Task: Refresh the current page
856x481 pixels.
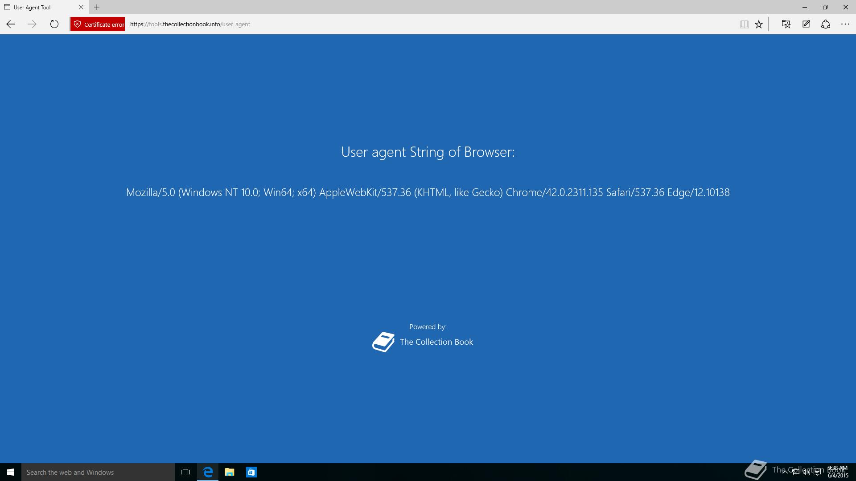Action: coord(54,24)
